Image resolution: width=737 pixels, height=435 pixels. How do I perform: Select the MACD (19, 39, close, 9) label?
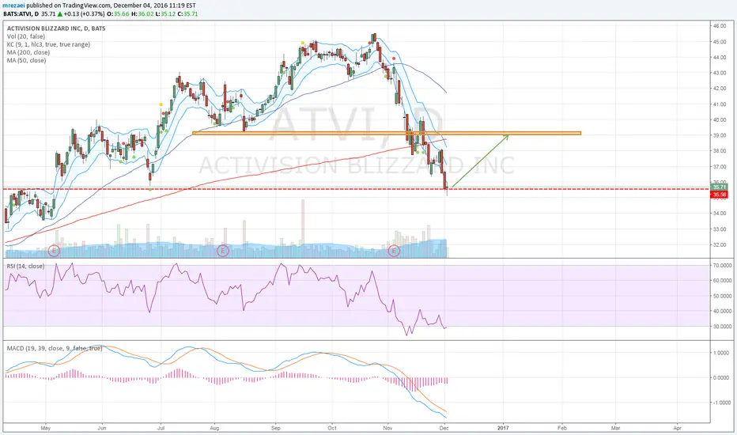54,349
